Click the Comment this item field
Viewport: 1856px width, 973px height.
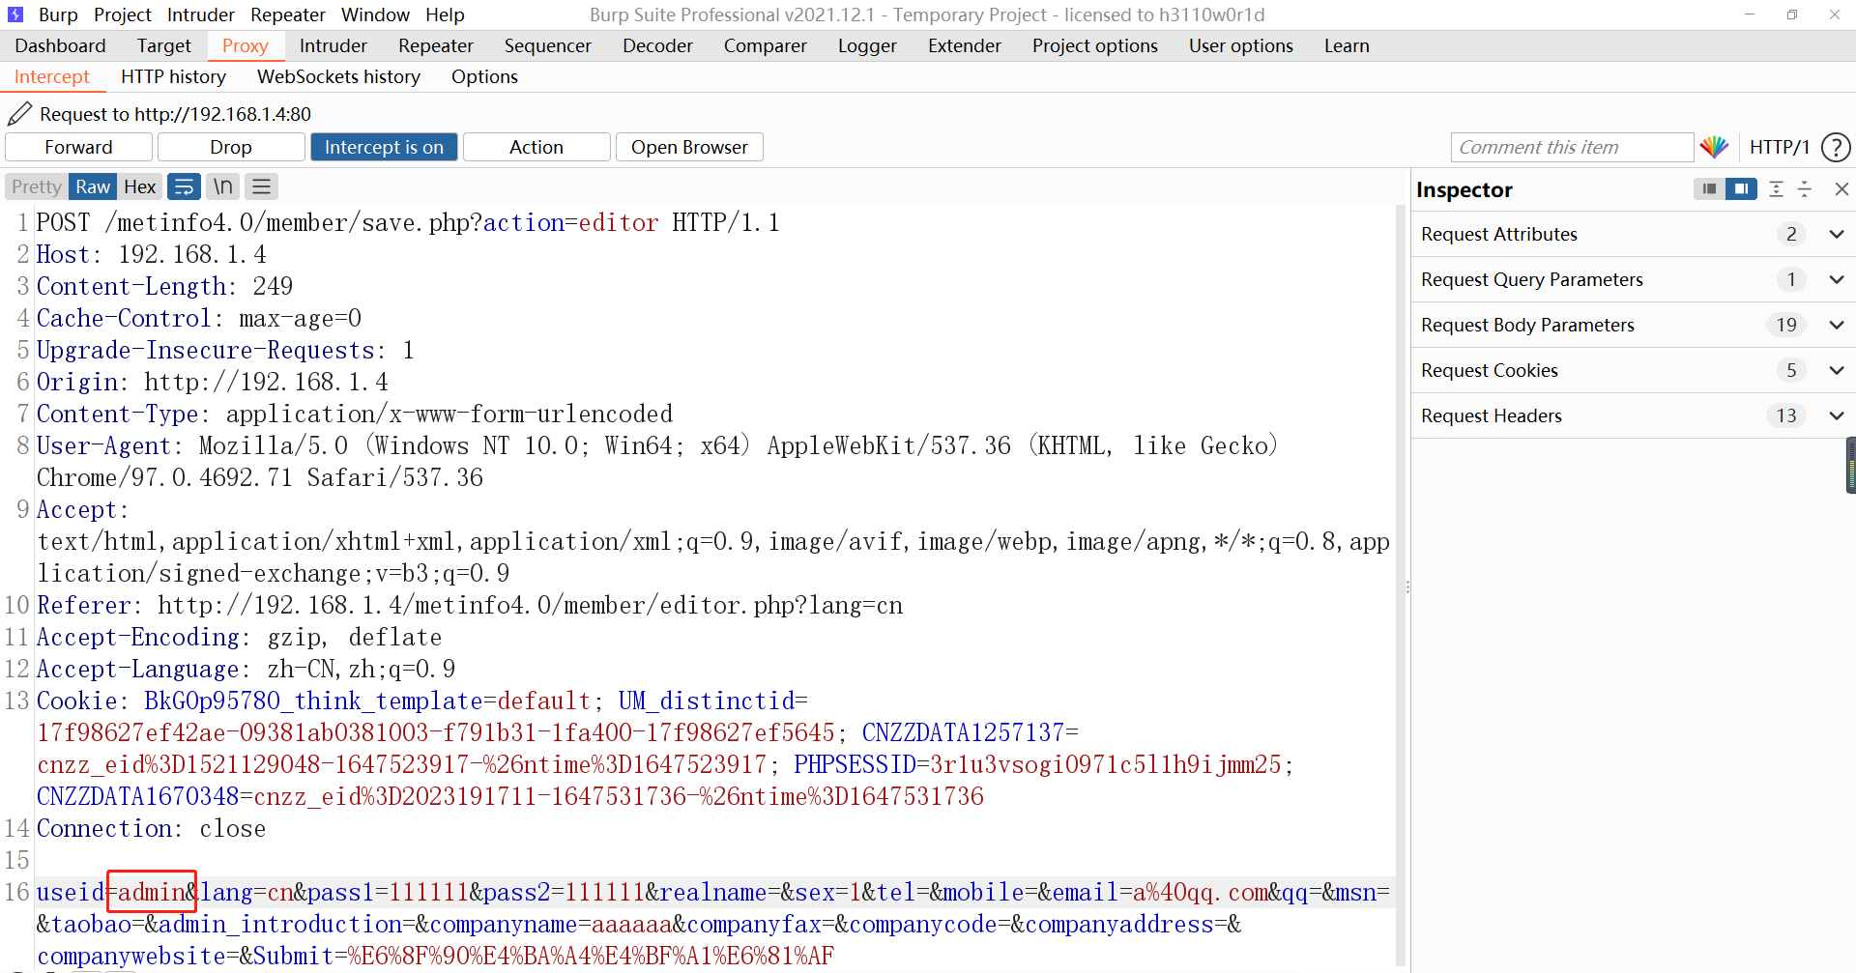[1572, 147]
